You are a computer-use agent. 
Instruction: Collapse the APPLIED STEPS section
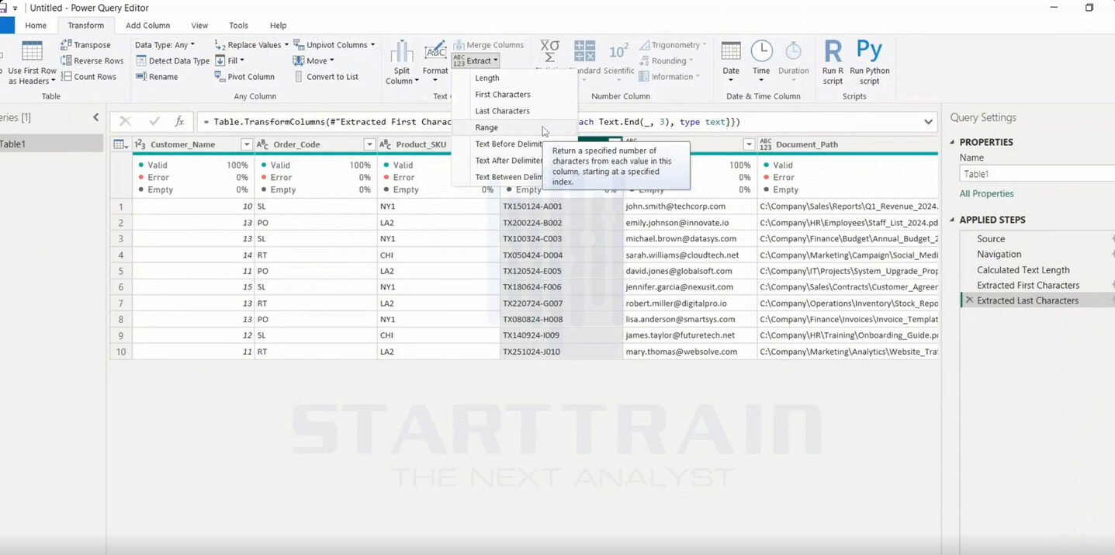953,220
